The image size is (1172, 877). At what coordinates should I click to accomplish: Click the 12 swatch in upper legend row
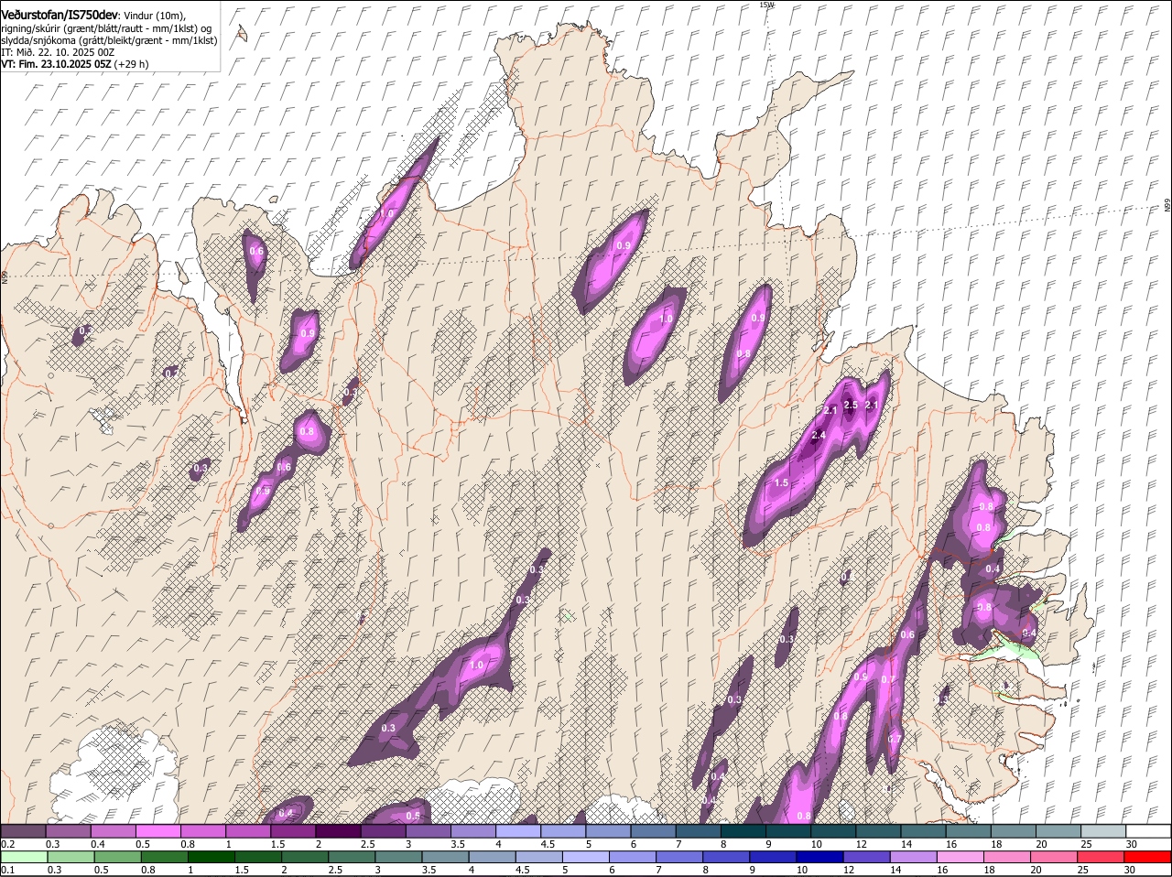pyautogui.click(x=878, y=831)
